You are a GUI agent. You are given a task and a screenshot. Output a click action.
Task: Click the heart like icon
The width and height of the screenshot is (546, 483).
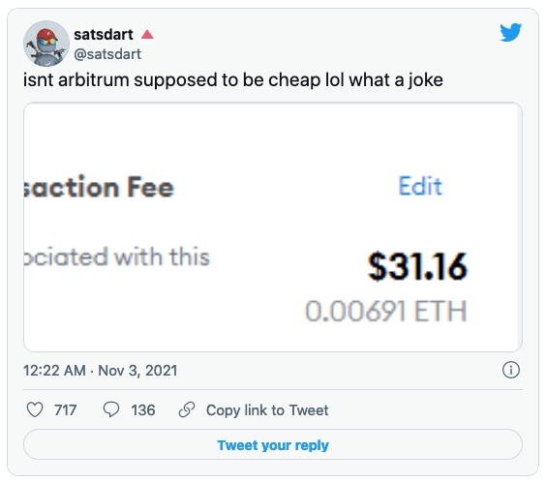click(x=35, y=409)
